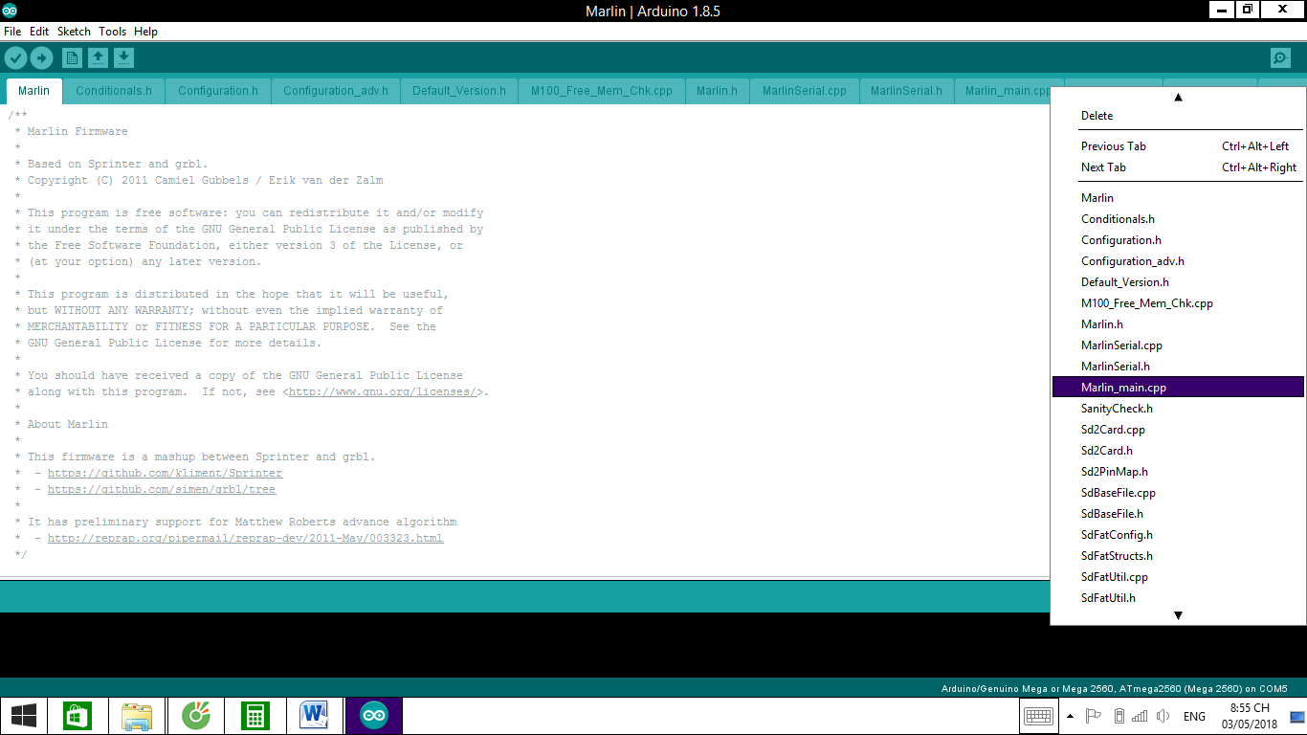The image size is (1307, 735).
Task: Switch to the Conditionals.h tab
Action: click(x=114, y=91)
